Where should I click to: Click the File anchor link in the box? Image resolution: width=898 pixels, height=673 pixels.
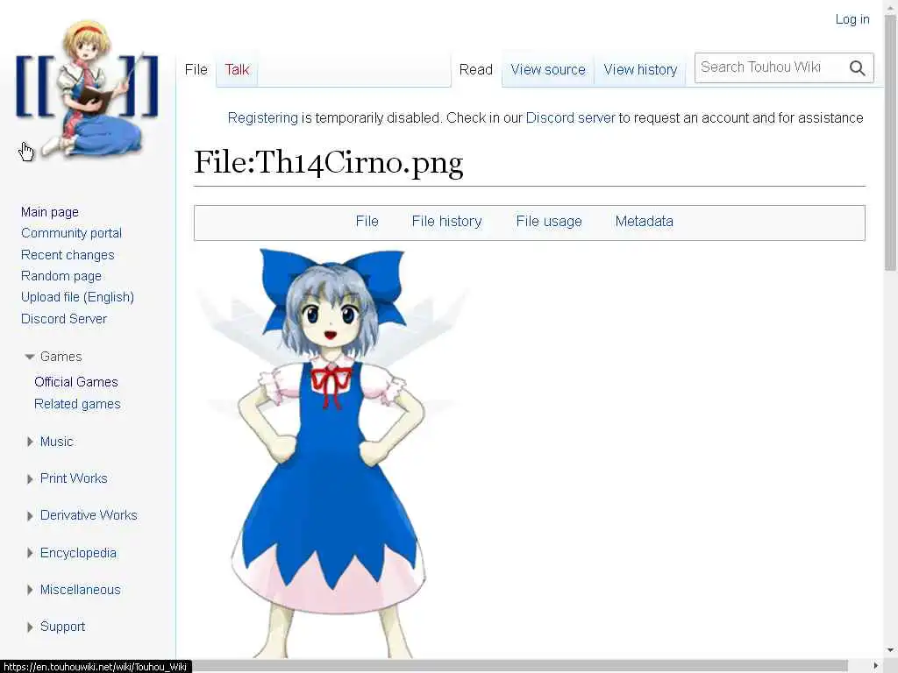[x=367, y=222]
